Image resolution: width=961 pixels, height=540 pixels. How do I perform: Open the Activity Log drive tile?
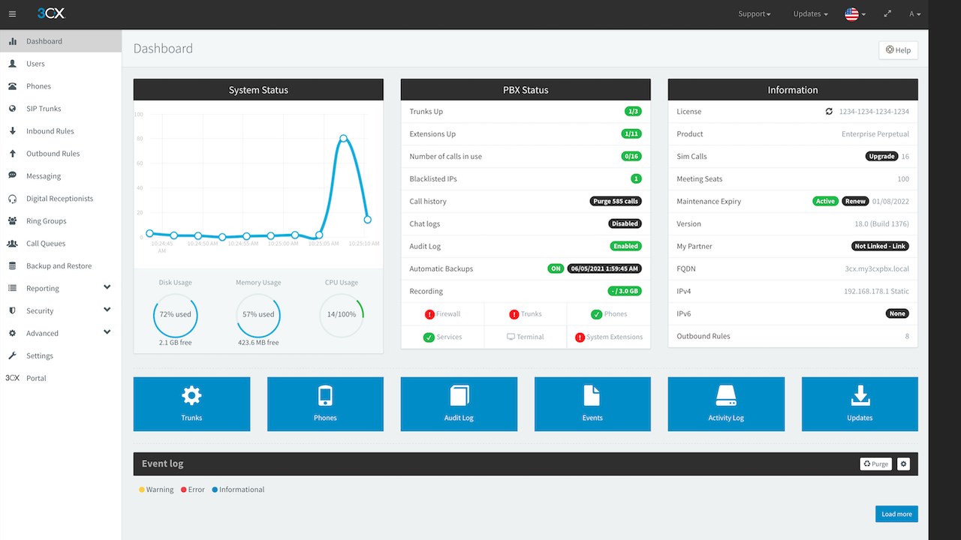(726, 404)
